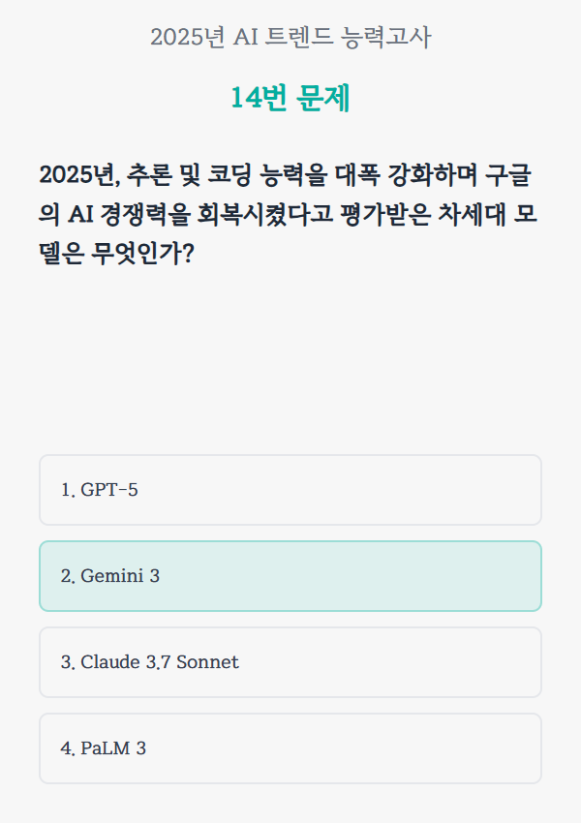Pick the Claude 3.7 Sonnet option

coord(290,662)
